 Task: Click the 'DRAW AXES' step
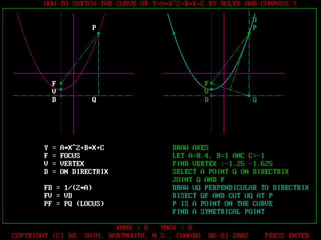click(x=191, y=147)
